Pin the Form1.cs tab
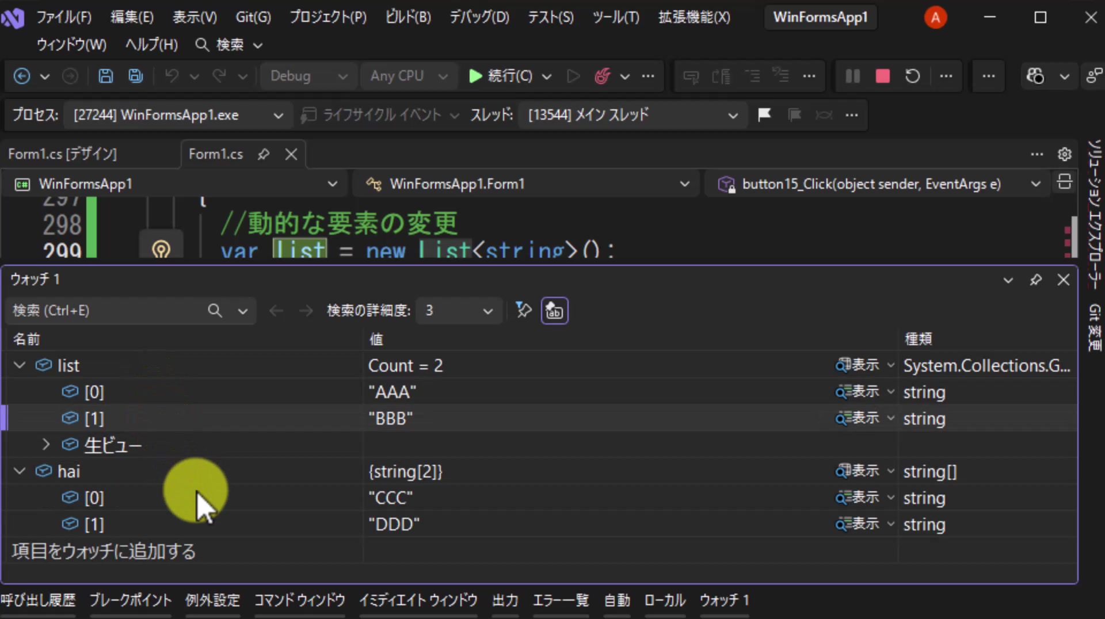 click(264, 154)
